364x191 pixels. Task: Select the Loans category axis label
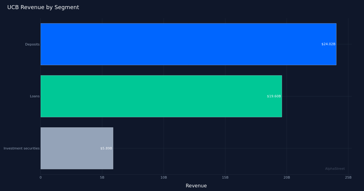pos(35,96)
